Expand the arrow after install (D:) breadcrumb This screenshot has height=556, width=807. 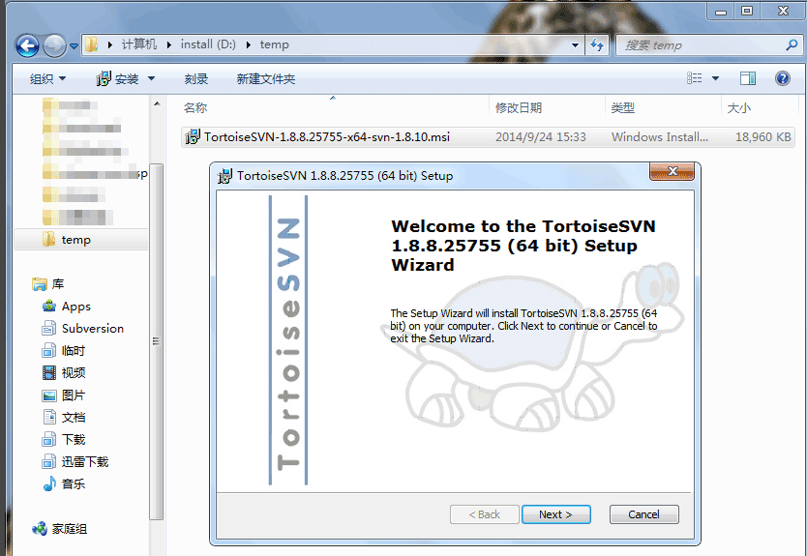[x=248, y=44]
